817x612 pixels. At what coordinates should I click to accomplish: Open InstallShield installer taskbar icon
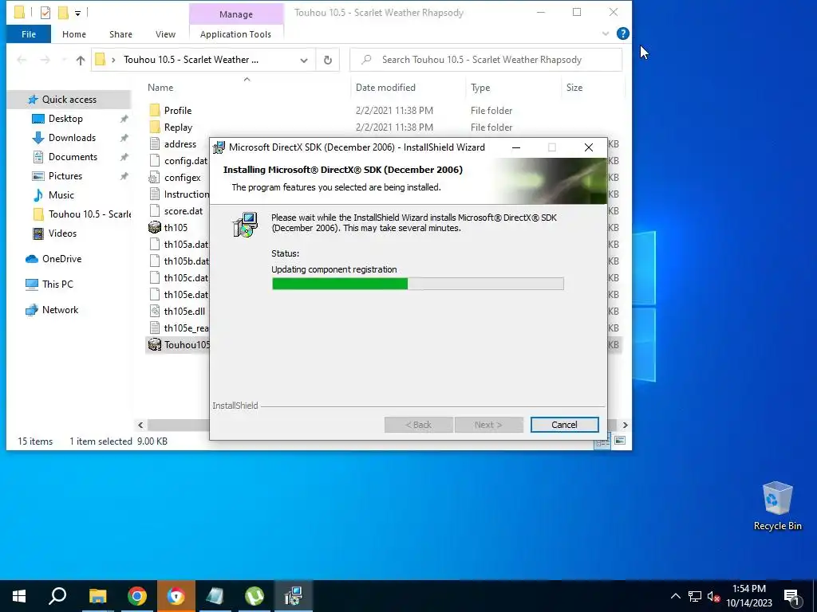point(294,596)
